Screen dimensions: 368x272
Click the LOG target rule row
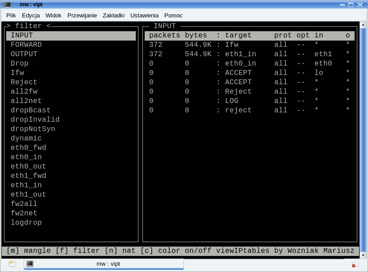tap(249, 101)
